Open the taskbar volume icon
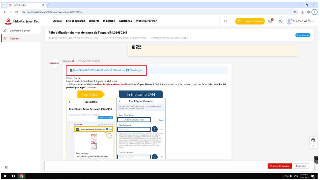This screenshot has width=320, height=180. [x=291, y=176]
